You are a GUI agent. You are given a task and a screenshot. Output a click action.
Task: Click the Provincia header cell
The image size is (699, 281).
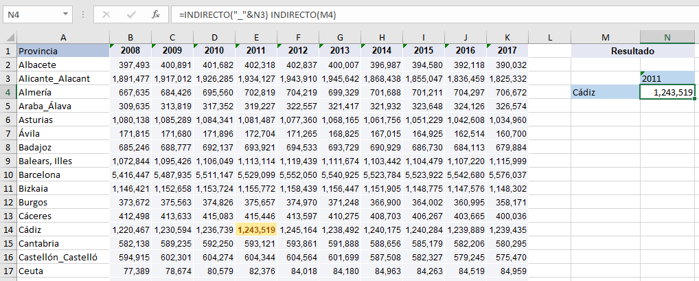click(62, 51)
